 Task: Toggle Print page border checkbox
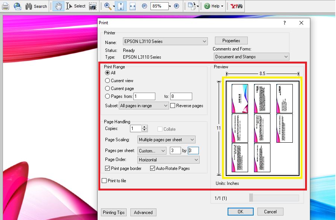pyautogui.click(x=108, y=168)
